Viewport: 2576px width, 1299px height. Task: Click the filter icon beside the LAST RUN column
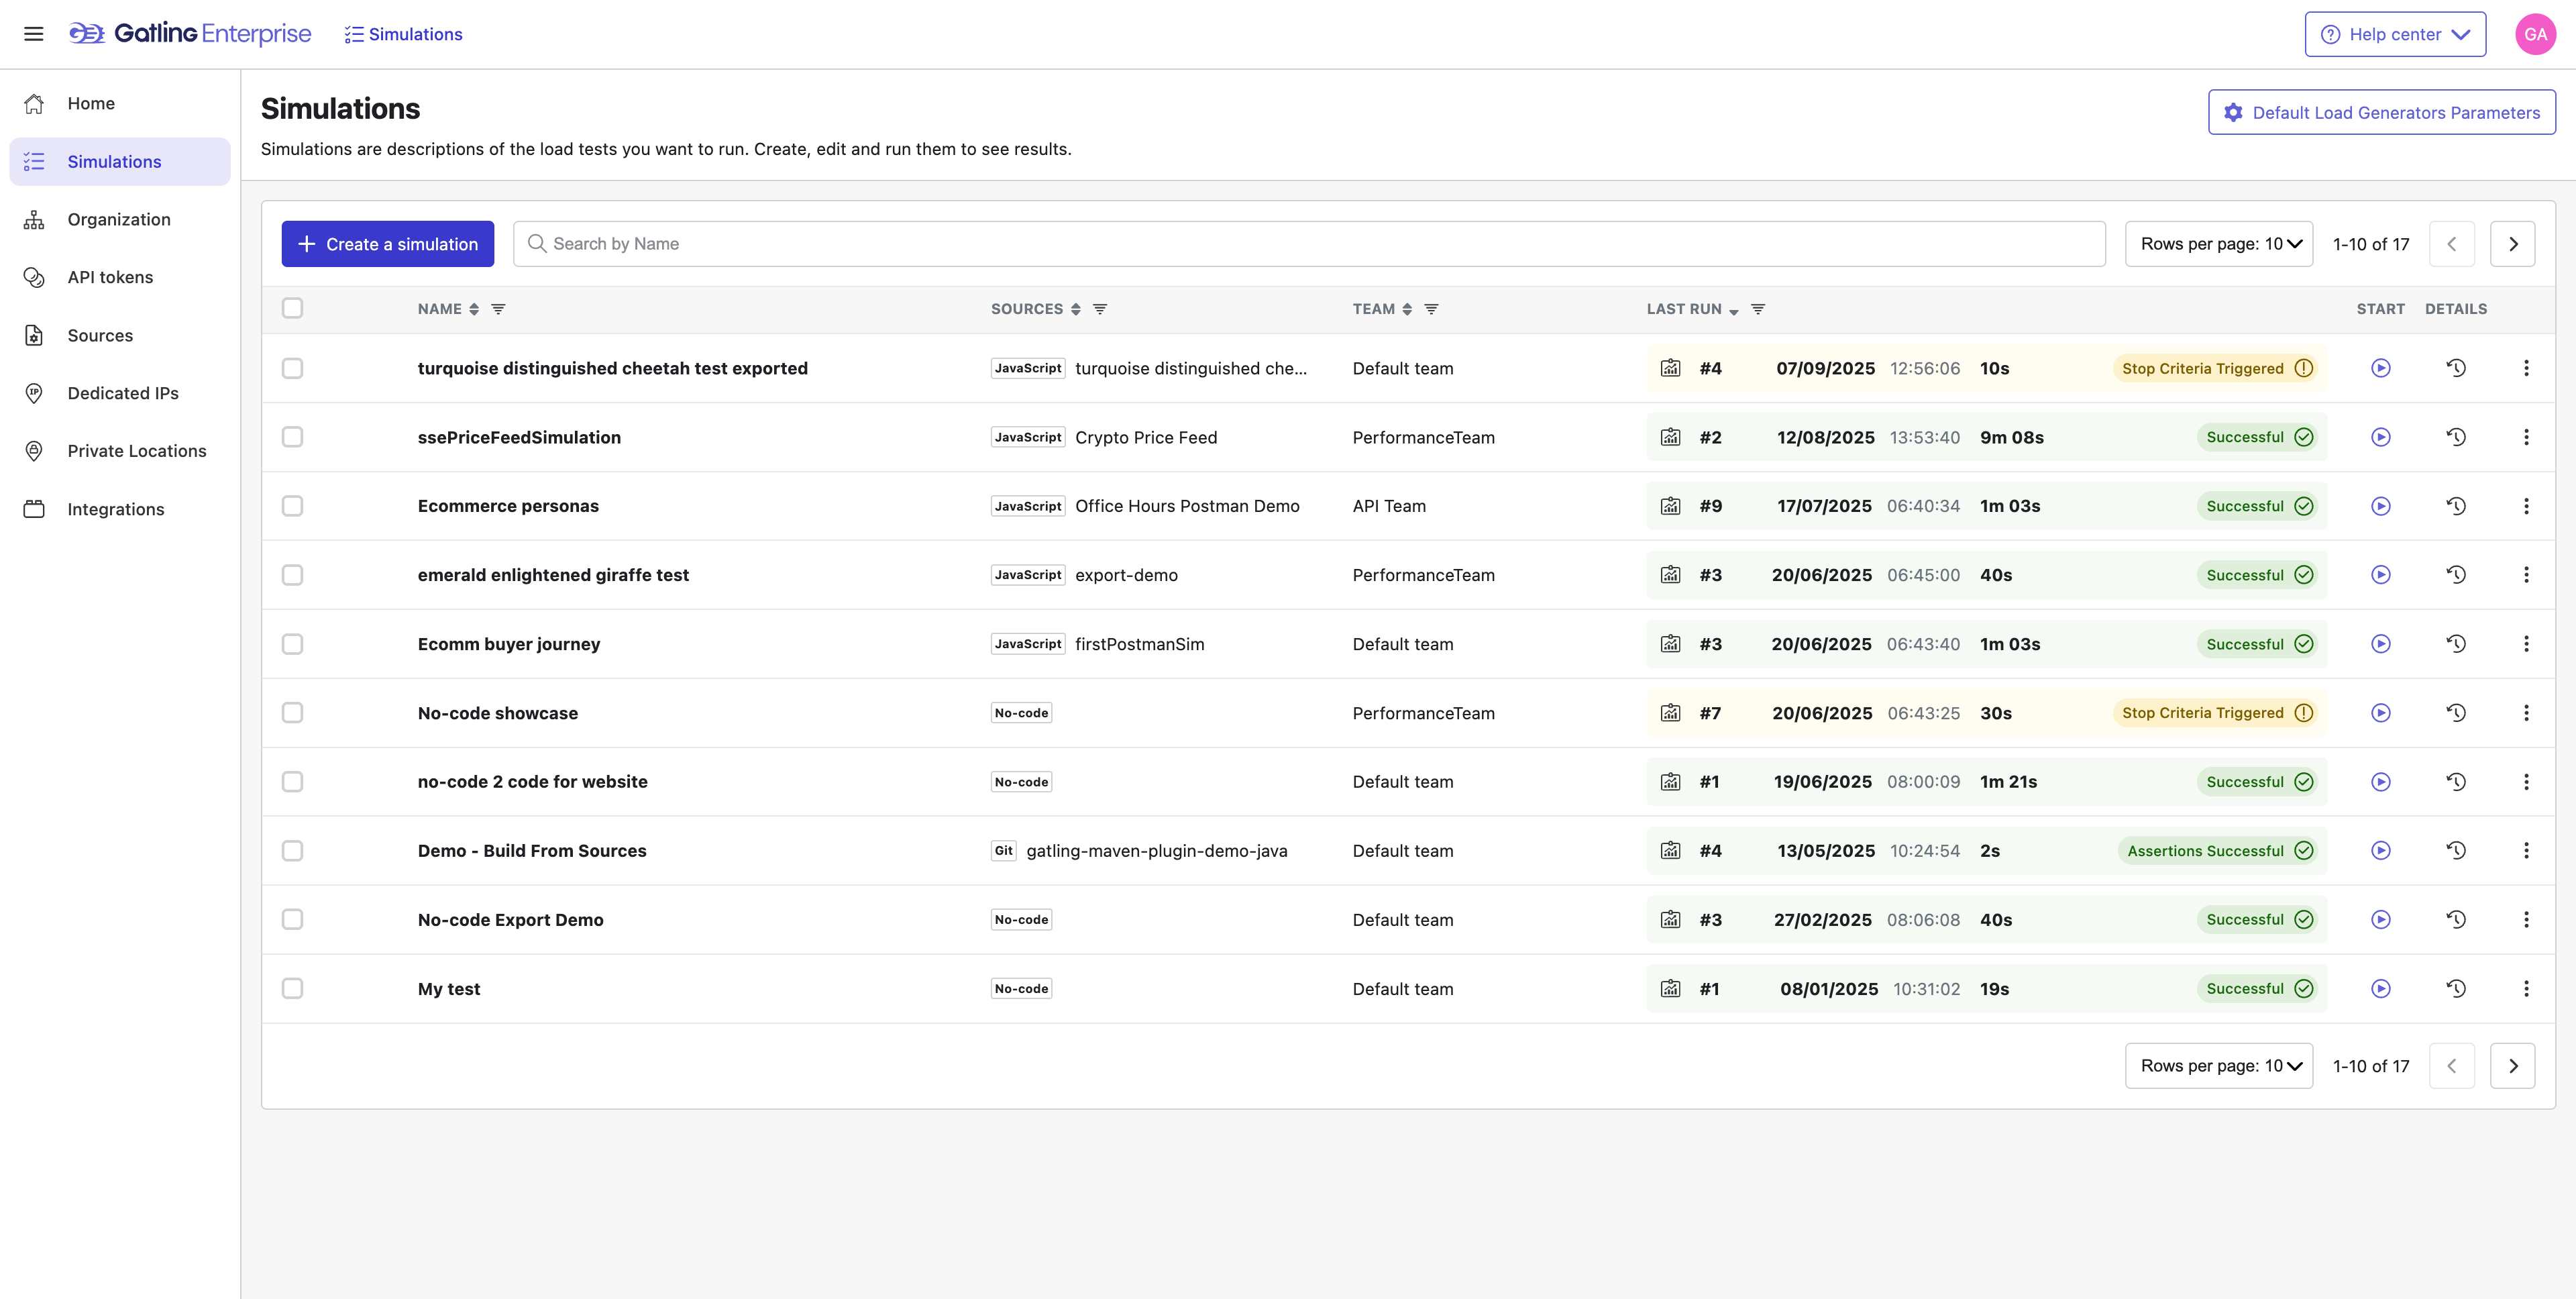coord(1757,309)
